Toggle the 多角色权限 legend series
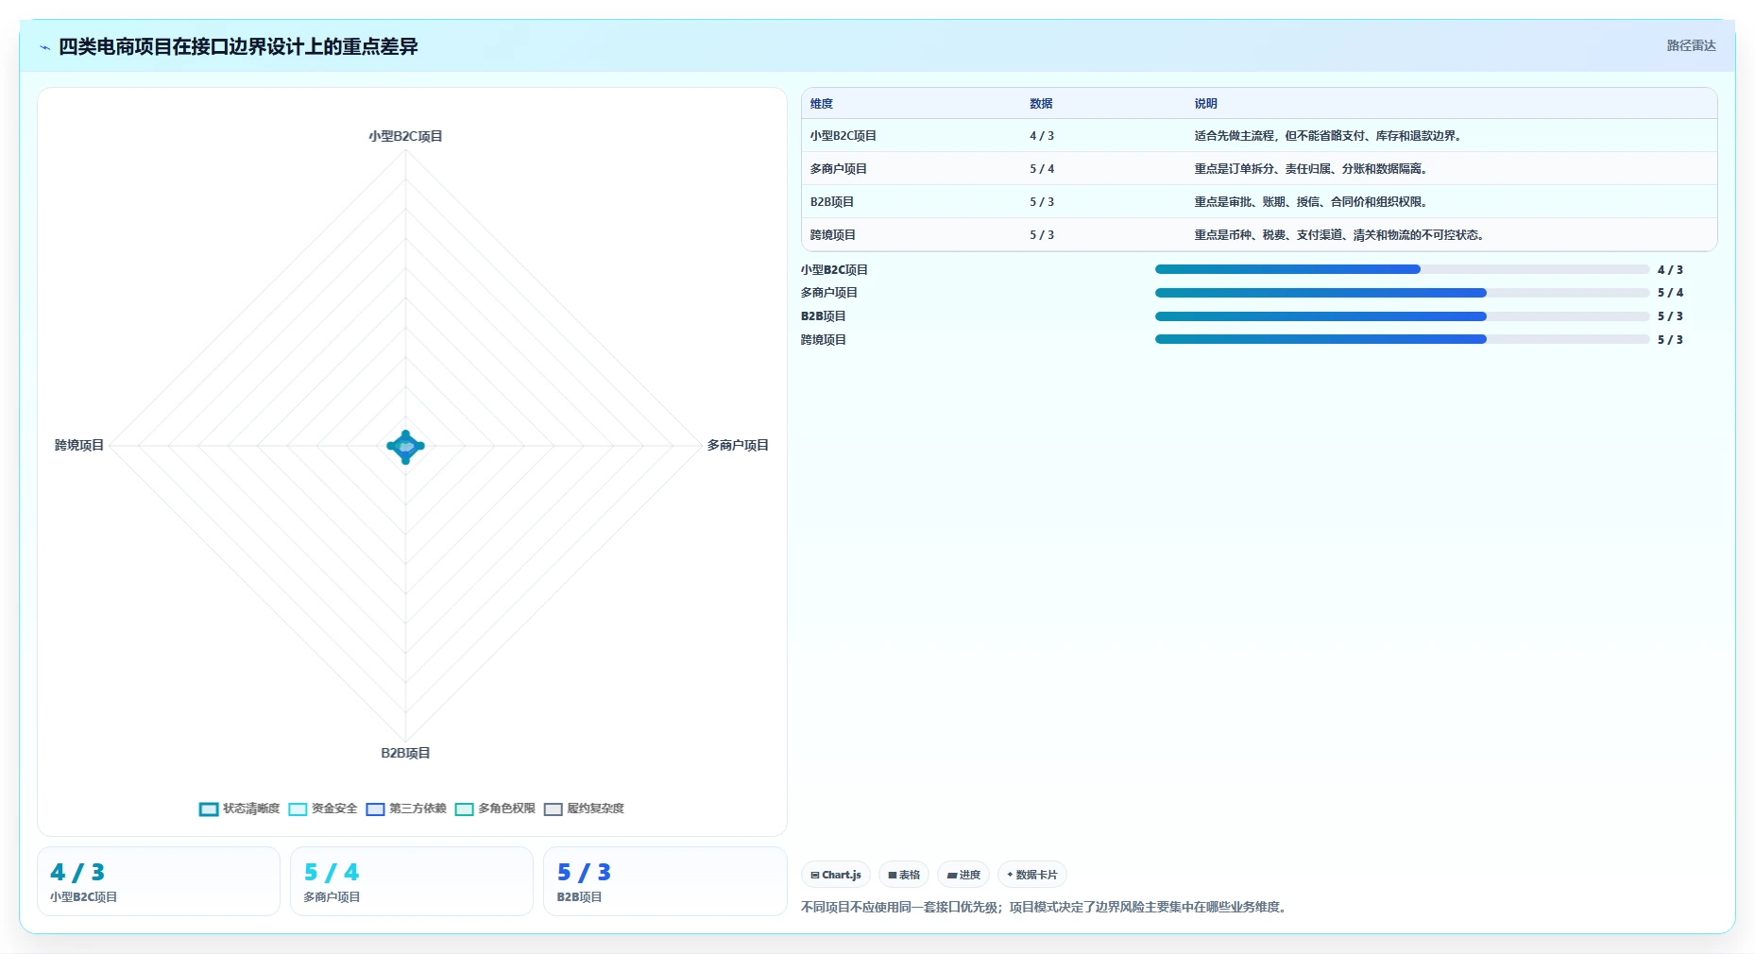The width and height of the screenshot is (1755, 954). (495, 809)
